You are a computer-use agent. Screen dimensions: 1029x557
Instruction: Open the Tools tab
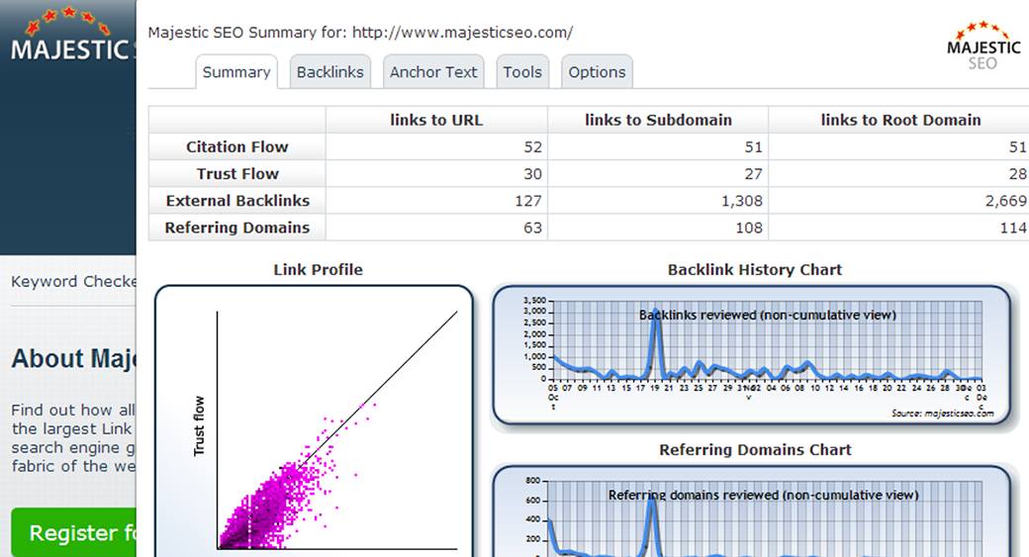522,72
